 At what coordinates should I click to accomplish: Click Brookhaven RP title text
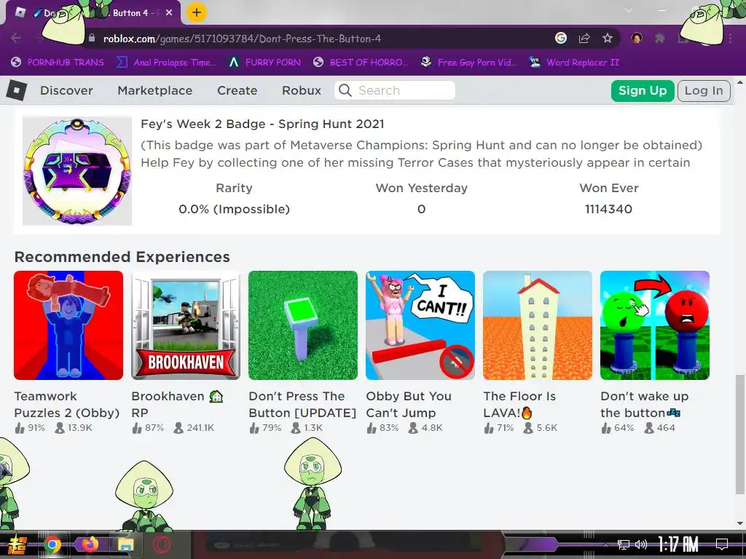[x=177, y=405]
